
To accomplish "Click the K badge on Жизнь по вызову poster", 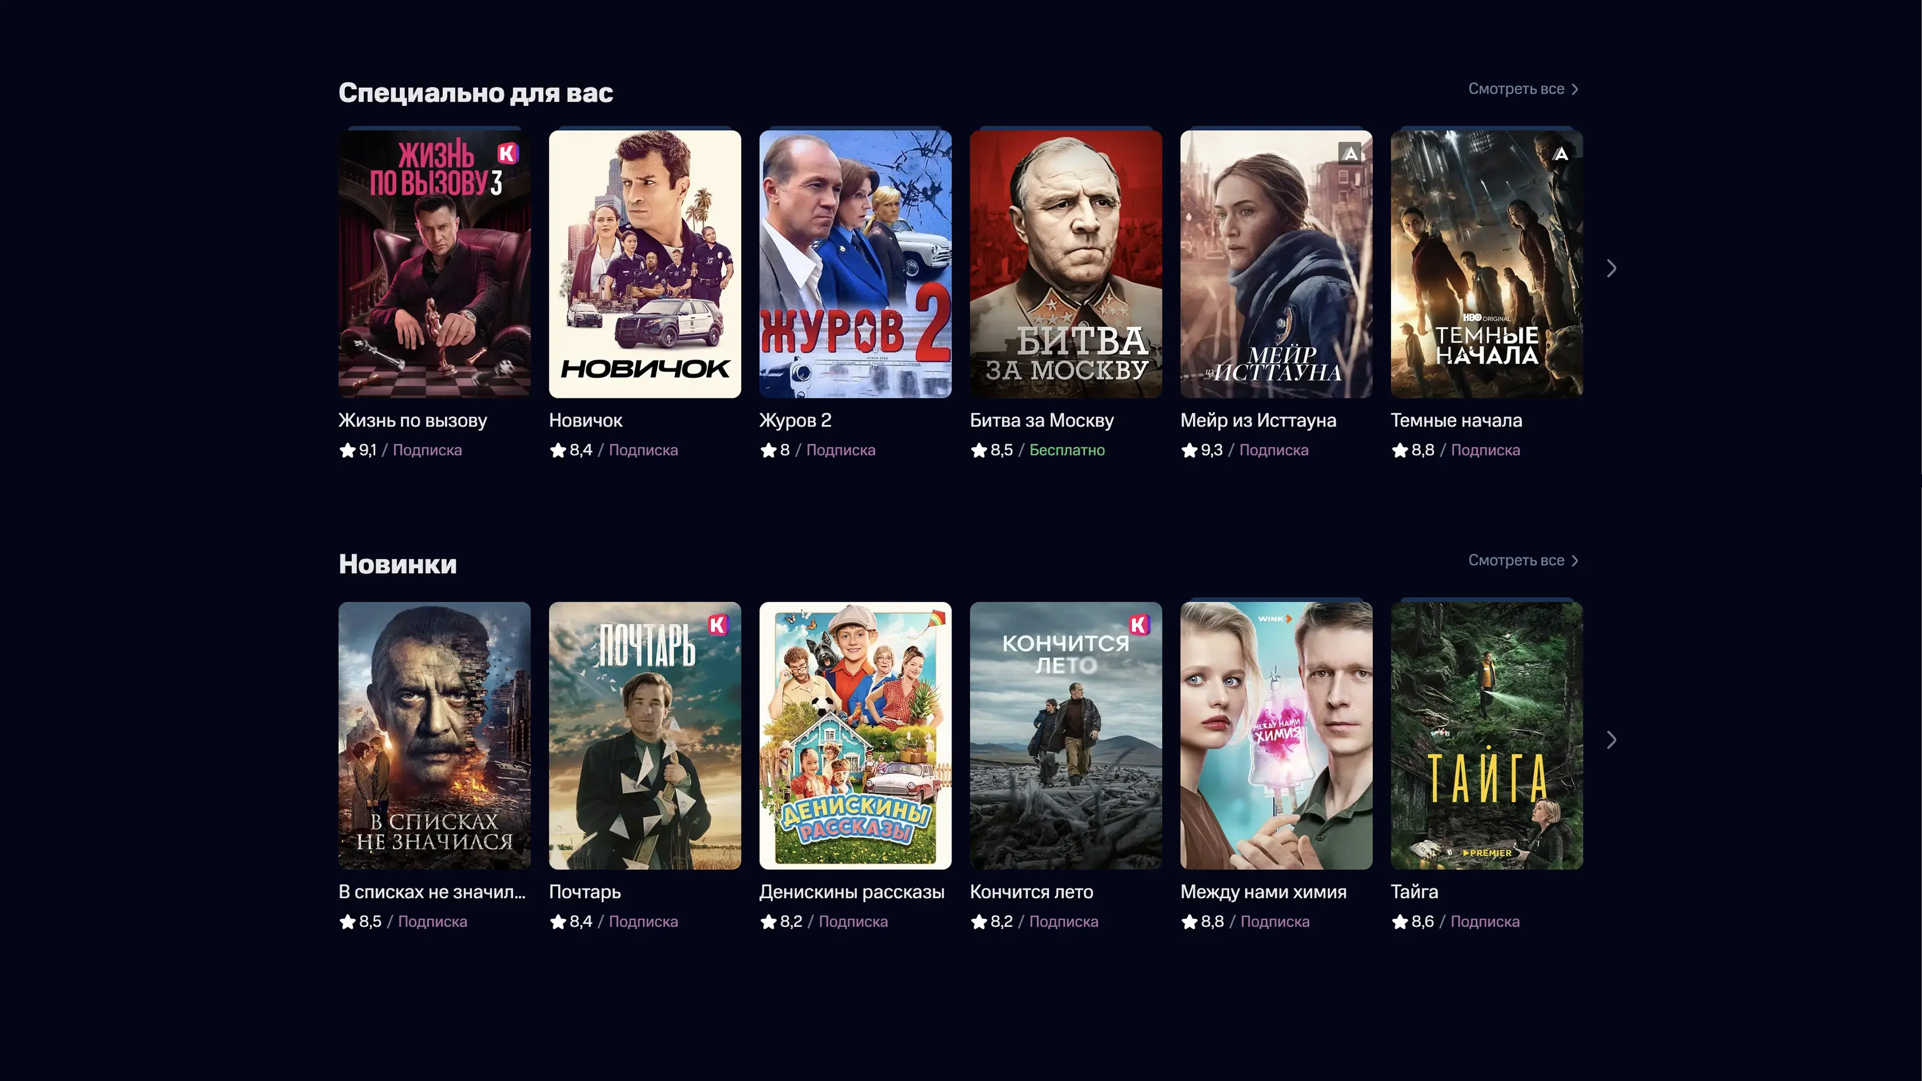I will click(508, 154).
